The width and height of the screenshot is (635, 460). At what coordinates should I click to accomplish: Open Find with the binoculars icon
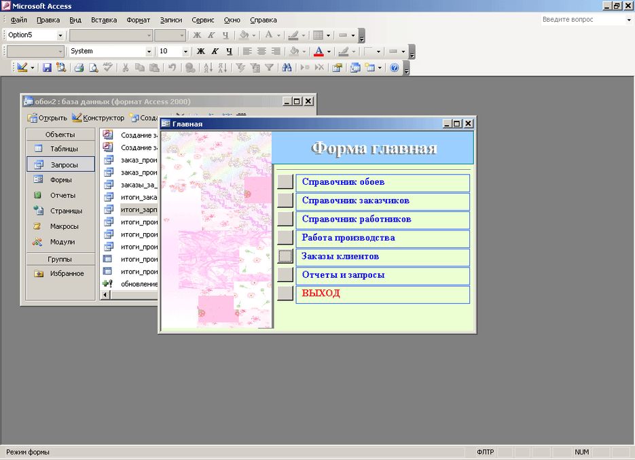coord(287,68)
